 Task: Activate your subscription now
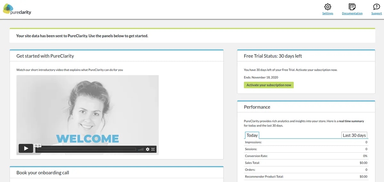pos(269,85)
